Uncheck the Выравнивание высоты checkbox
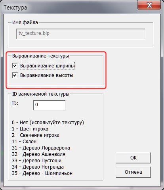The height and width of the screenshot is (190, 164). (15, 75)
